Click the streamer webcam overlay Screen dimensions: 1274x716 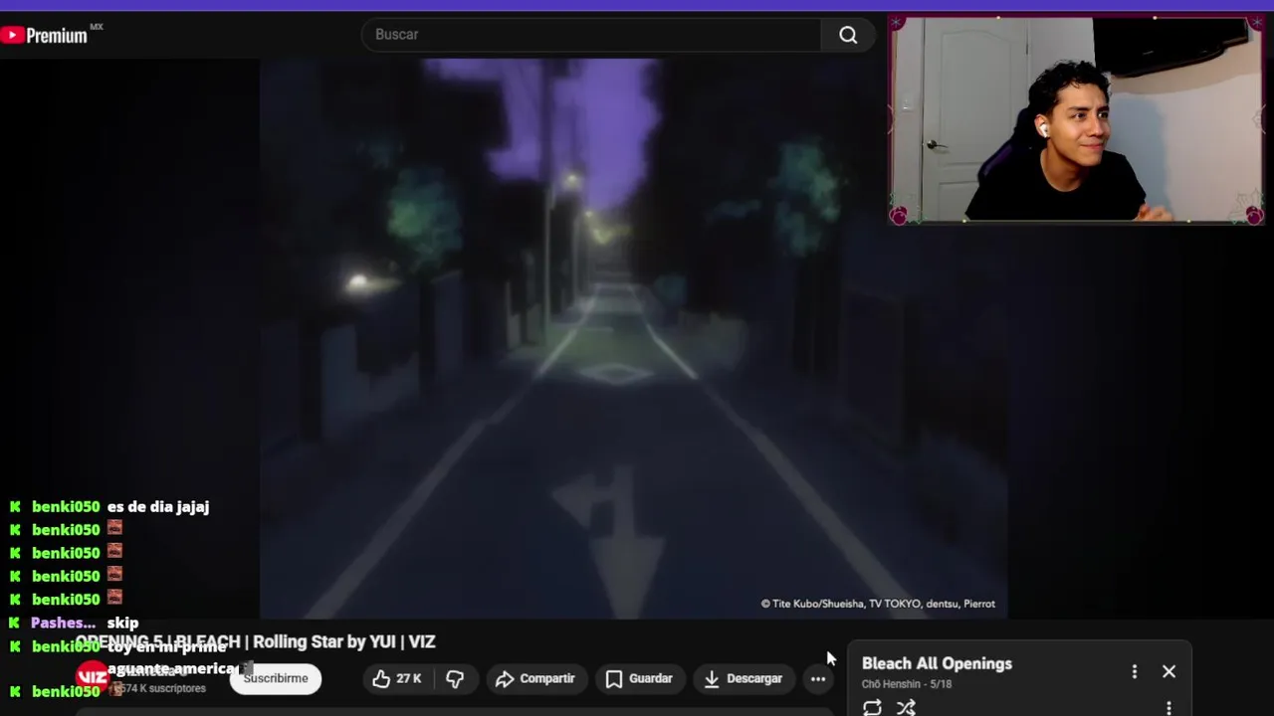pos(1076,119)
